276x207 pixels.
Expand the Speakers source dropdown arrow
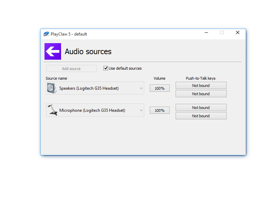pyautogui.click(x=141, y=88)
